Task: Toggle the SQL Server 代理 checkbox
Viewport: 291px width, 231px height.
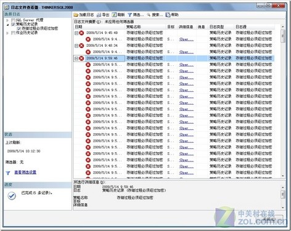Action: (13, 20)
